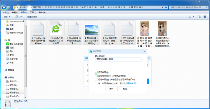Select 音乐 library in navigation pane
This screenshot has height=109, width=210.
coord(12,63)
